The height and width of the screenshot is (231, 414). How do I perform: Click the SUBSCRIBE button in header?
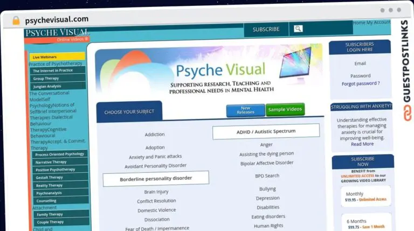click(x=266, y=29)
